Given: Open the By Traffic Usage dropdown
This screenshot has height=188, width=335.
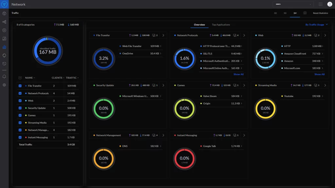Looking at the screenshot, I should coord(316,25).
